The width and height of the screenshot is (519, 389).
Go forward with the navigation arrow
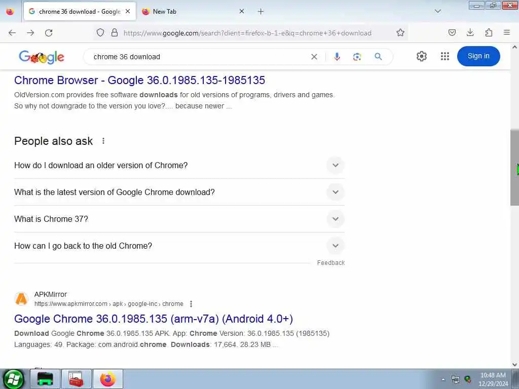click(x=30, y=33)
